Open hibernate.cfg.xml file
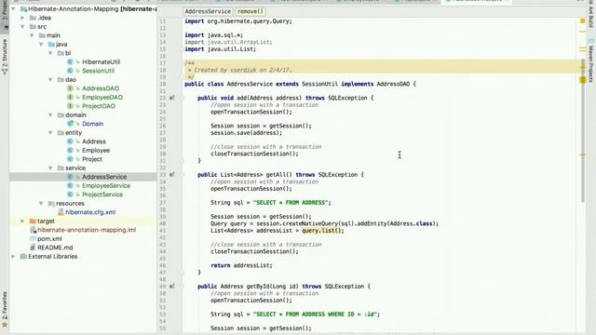 click(90, 212)
